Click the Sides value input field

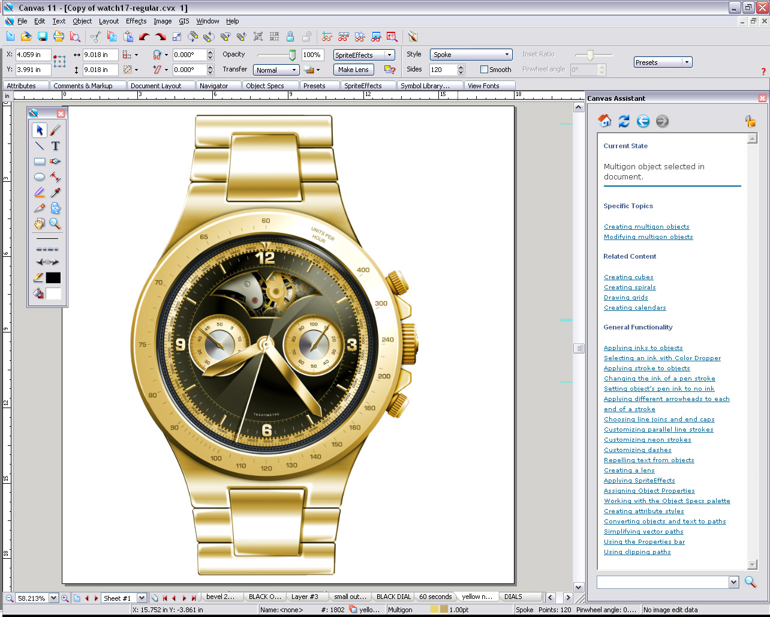[443, 70]
